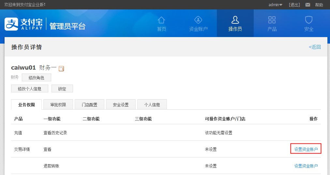Switch to the 门店配置 tab
The height and width of the screenshot is (175, 330).
[x=89, y=105]
